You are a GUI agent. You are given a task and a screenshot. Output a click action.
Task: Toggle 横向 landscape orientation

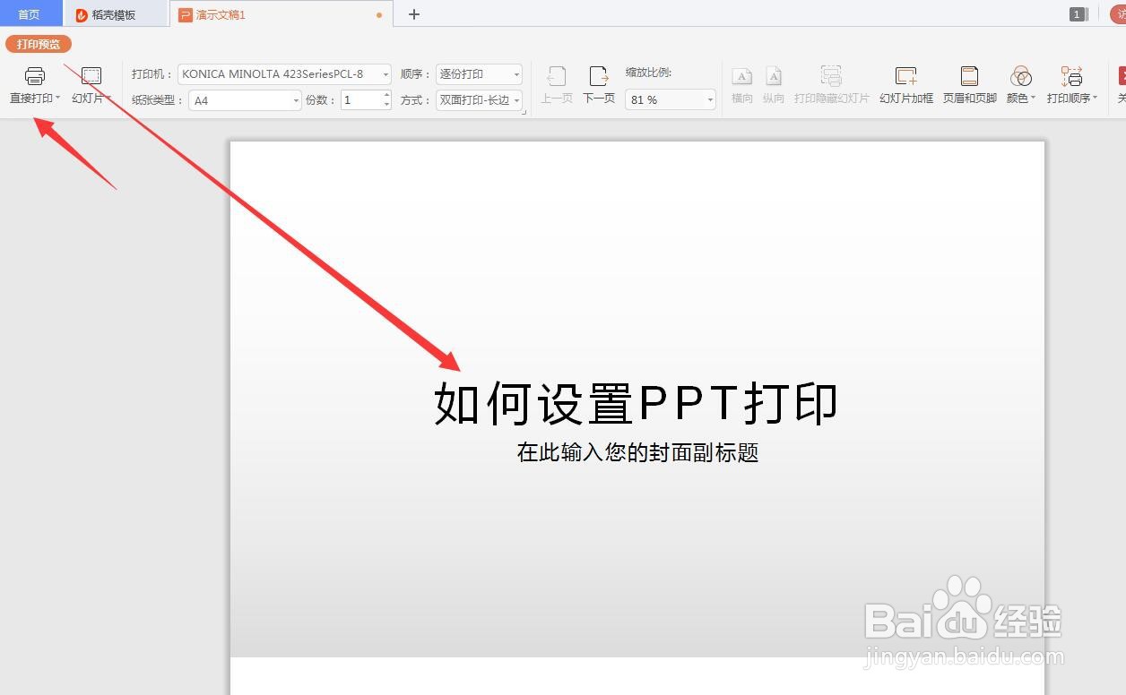(x=742, y=85)
